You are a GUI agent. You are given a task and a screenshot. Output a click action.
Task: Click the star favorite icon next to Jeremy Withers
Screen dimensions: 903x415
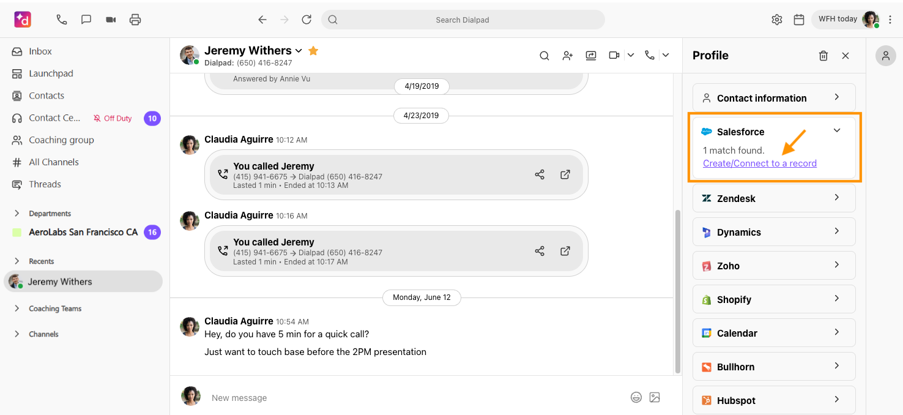coord(313,51)
